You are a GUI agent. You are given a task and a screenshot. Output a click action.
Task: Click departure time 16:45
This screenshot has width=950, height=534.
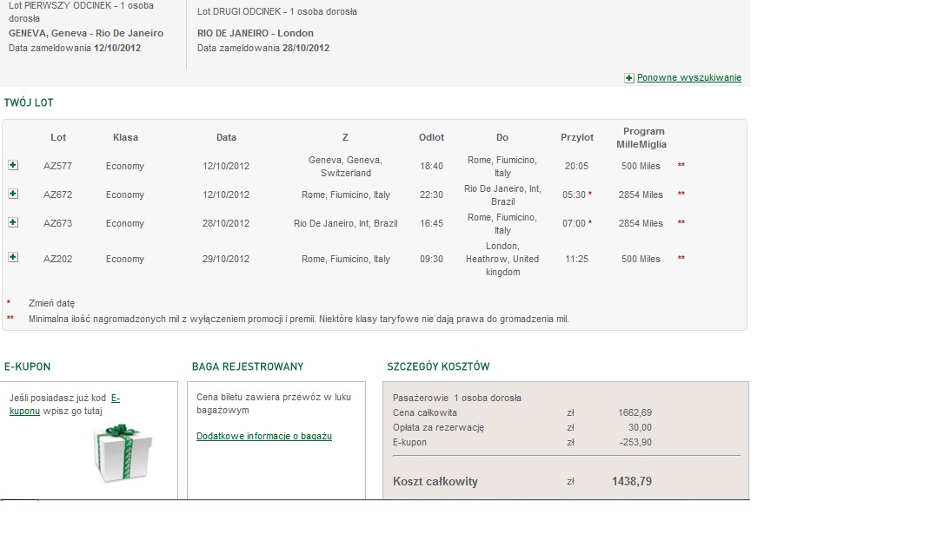click(431, 223)
